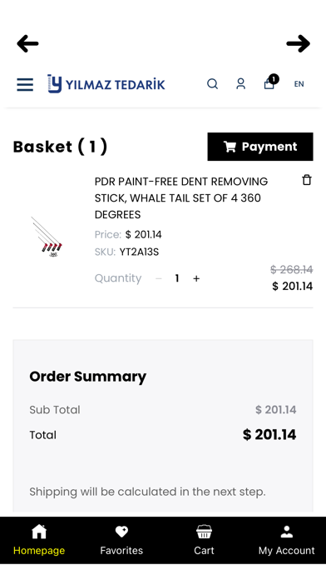Increase quantity with the plus button
Screen dimensions: 326x580
(196, 278)
